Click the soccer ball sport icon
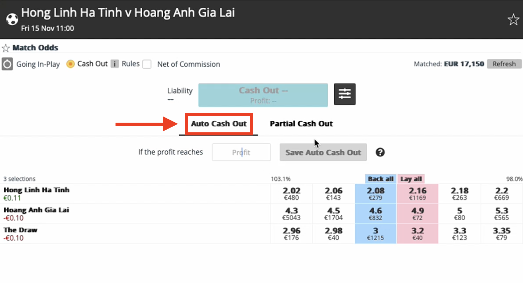This screenshot has width=523, height=283. click(12, 19)
